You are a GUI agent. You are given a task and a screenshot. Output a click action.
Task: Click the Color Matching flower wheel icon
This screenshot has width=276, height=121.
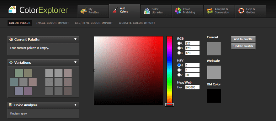[178, 11]
